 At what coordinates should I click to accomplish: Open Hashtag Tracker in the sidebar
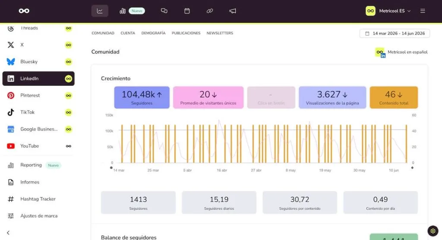[38, 199]
